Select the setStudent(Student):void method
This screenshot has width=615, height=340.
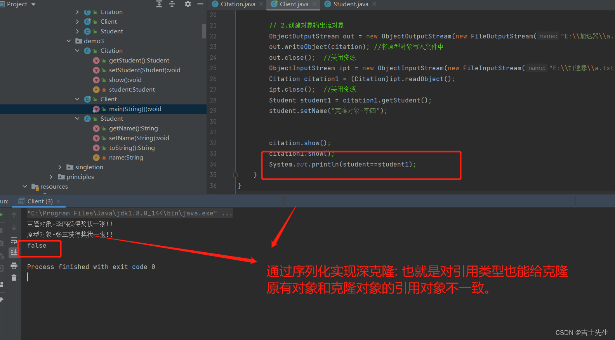(144, 70)
